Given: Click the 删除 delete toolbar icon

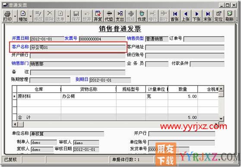Looking at the screenshot, I should point(49,16).
